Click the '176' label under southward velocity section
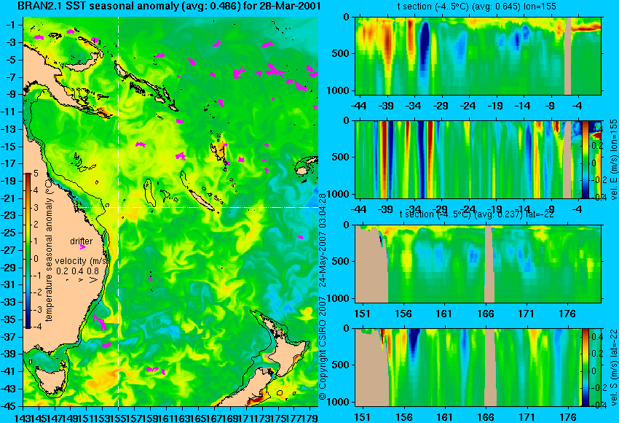 coord(568,417)
